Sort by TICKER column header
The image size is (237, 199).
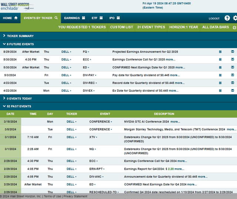point(71,114)
